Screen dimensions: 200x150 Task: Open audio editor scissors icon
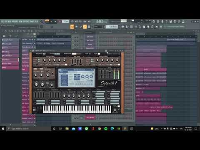pyautogui.click(x=158, y=21)
